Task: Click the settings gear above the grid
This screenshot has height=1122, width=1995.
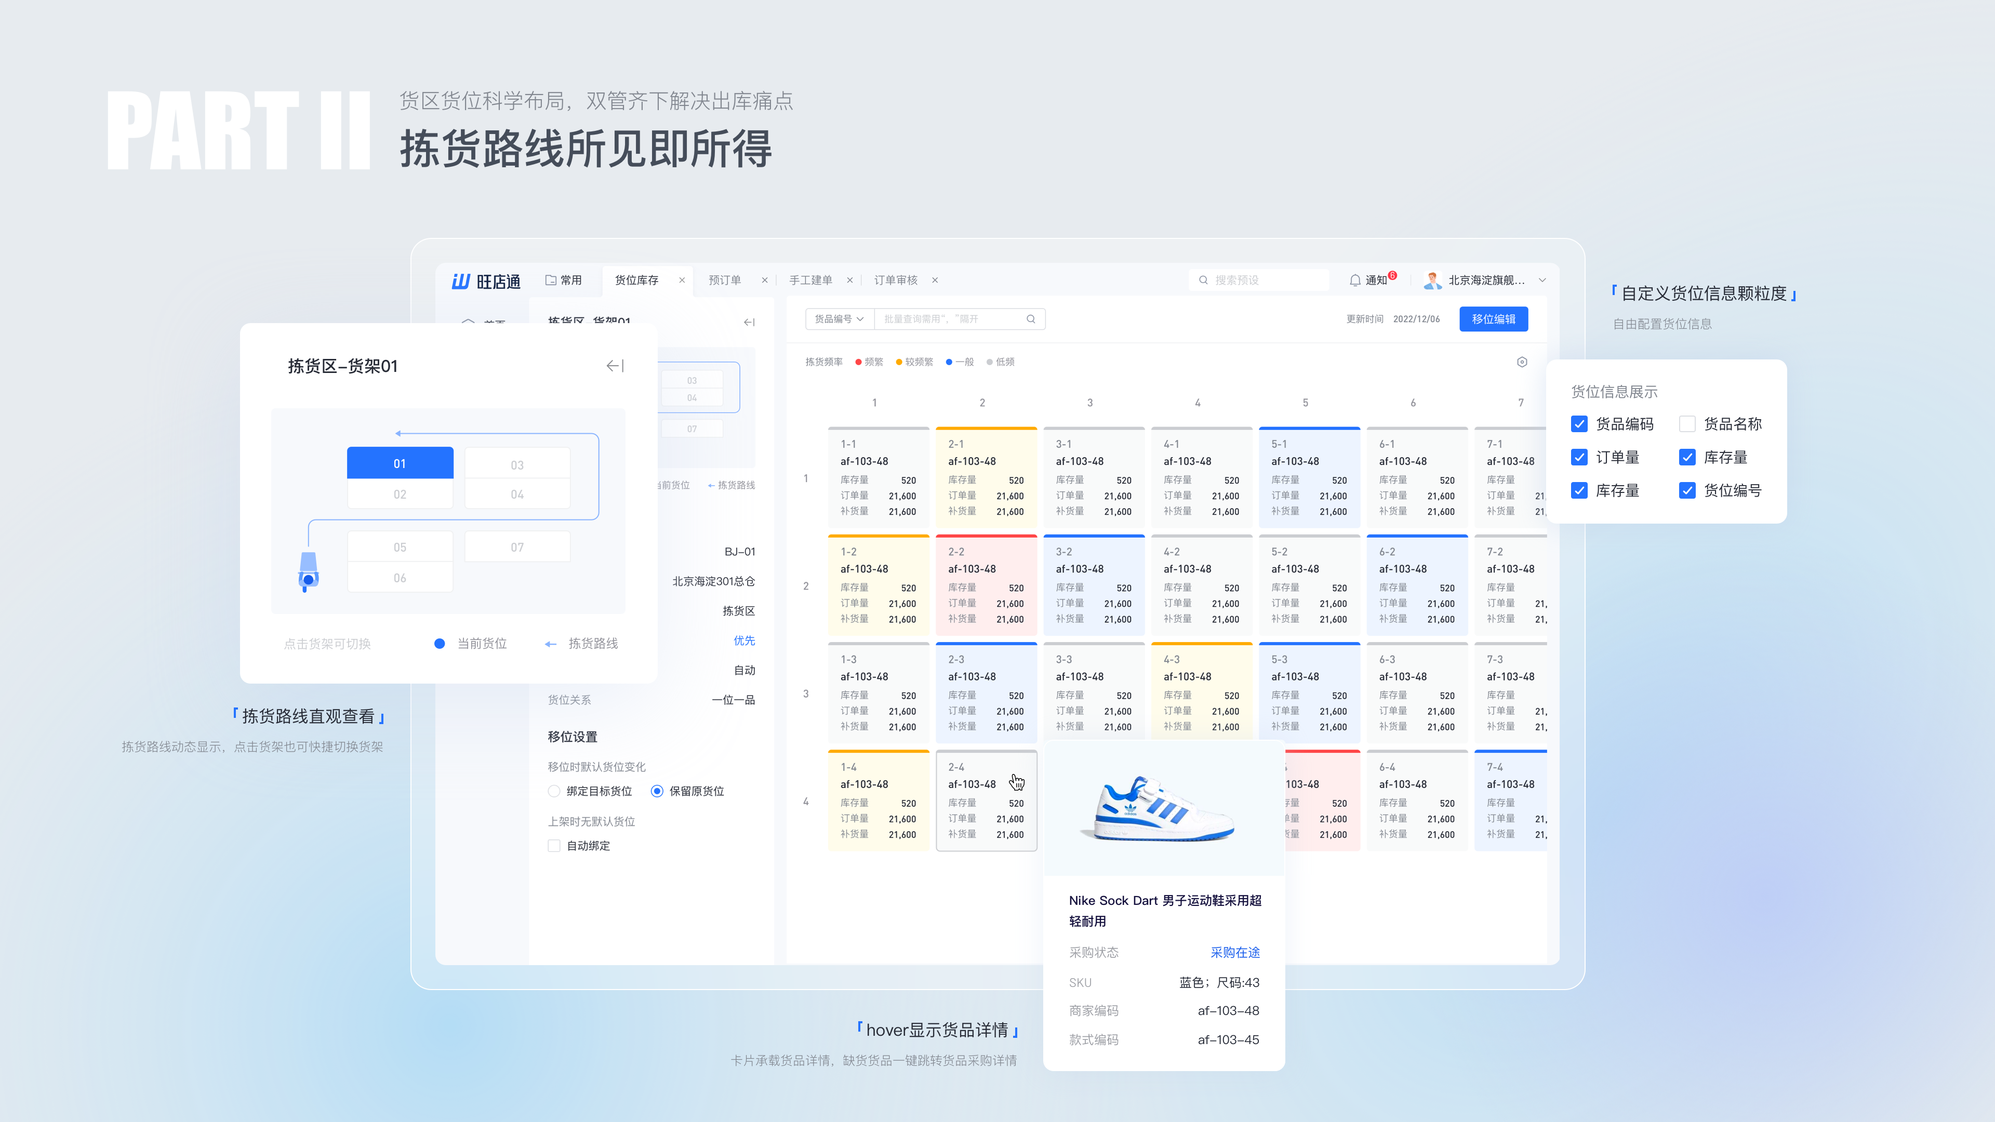Action: click(x=1522, y=362)
